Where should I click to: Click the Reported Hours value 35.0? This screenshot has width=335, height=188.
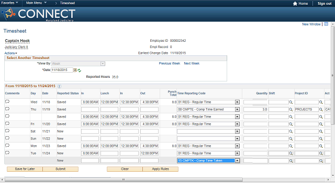pos(115,77)
